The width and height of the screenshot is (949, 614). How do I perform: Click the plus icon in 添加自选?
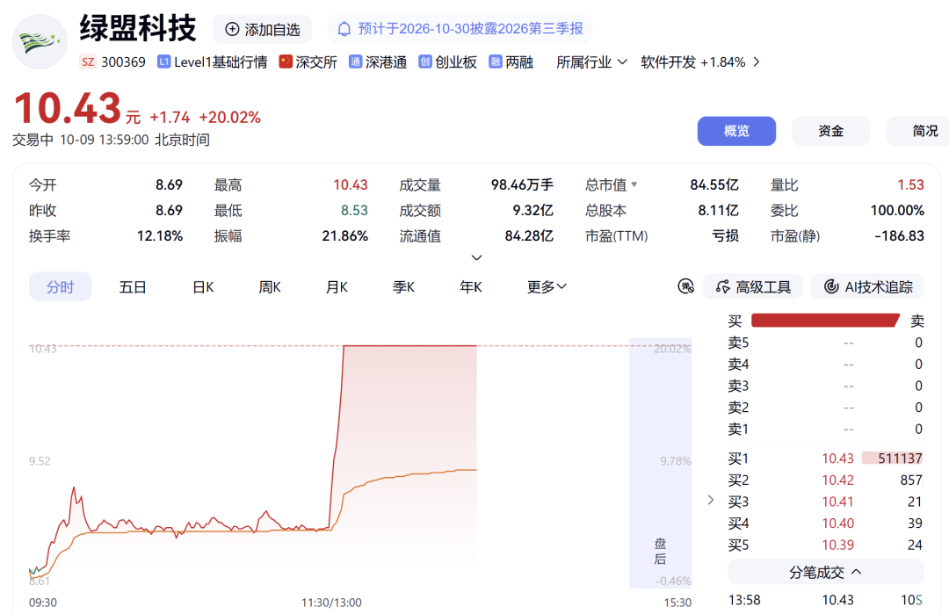232,29
